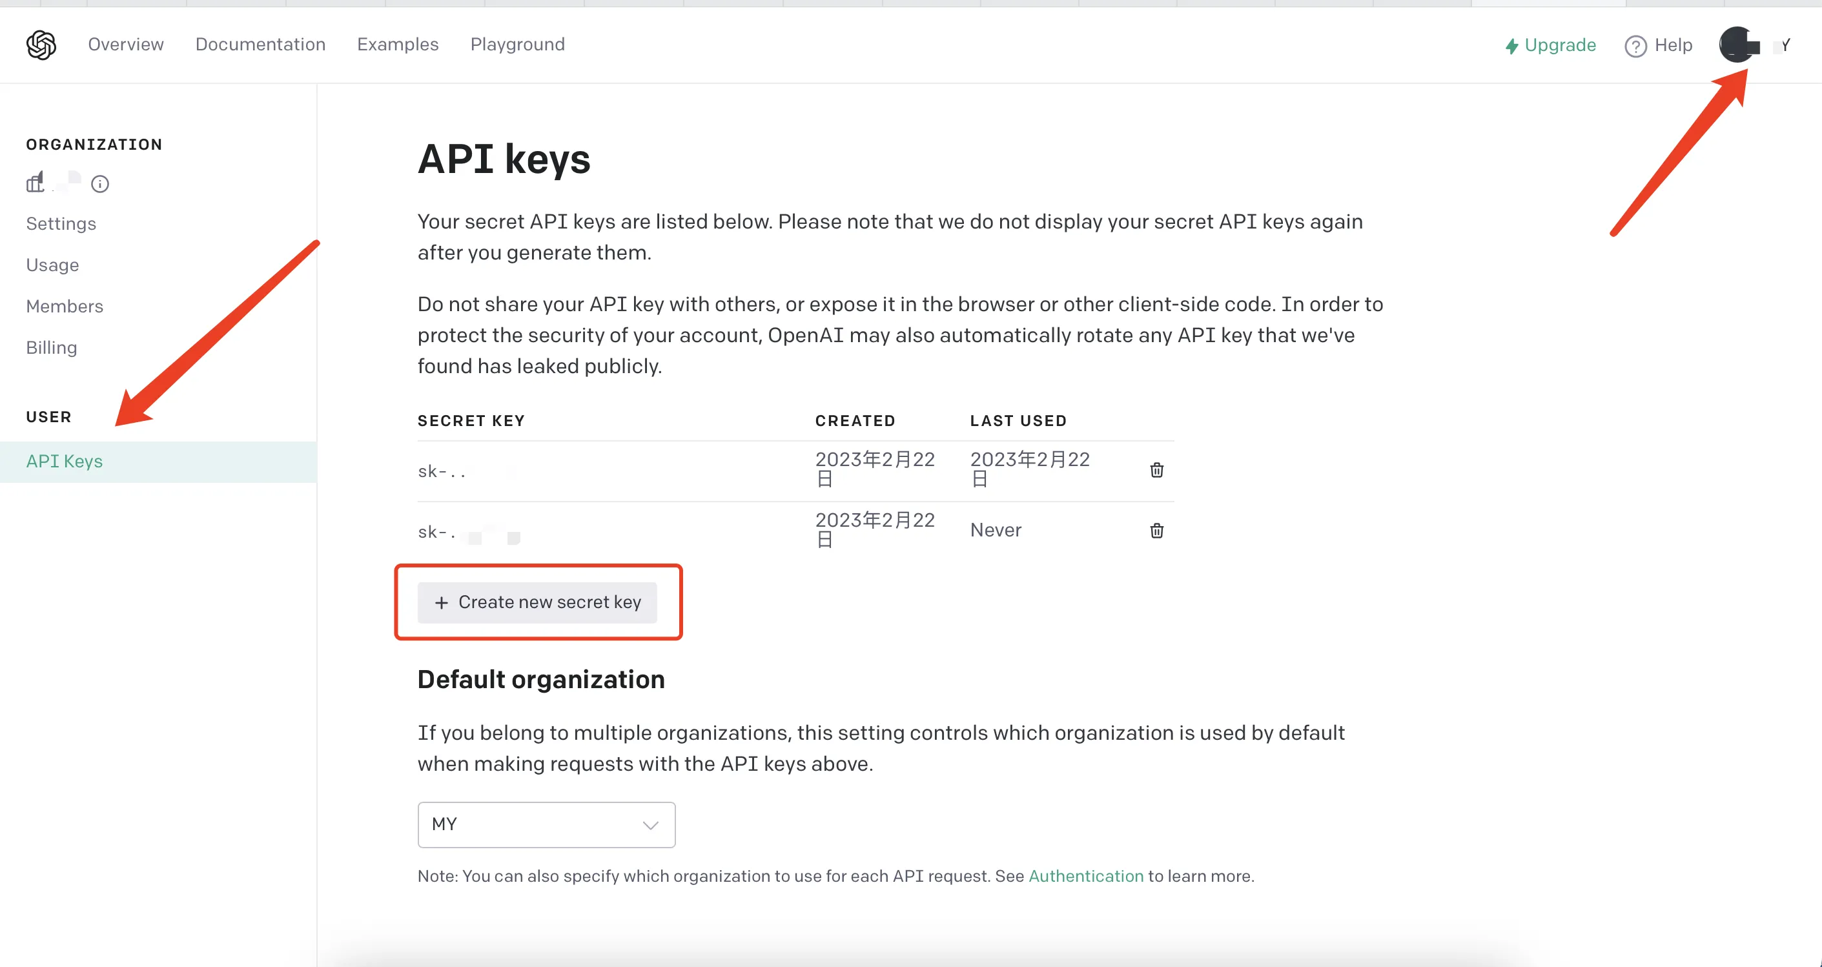Select Members in the sidebar
This screenshot has height=967, width=1822.
65,306
